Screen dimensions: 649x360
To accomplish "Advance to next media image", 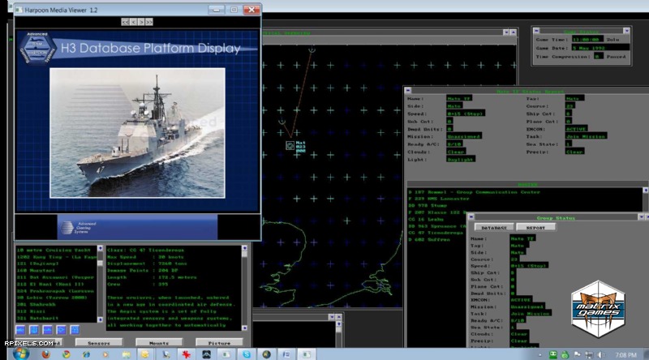I will pos(141,22).
